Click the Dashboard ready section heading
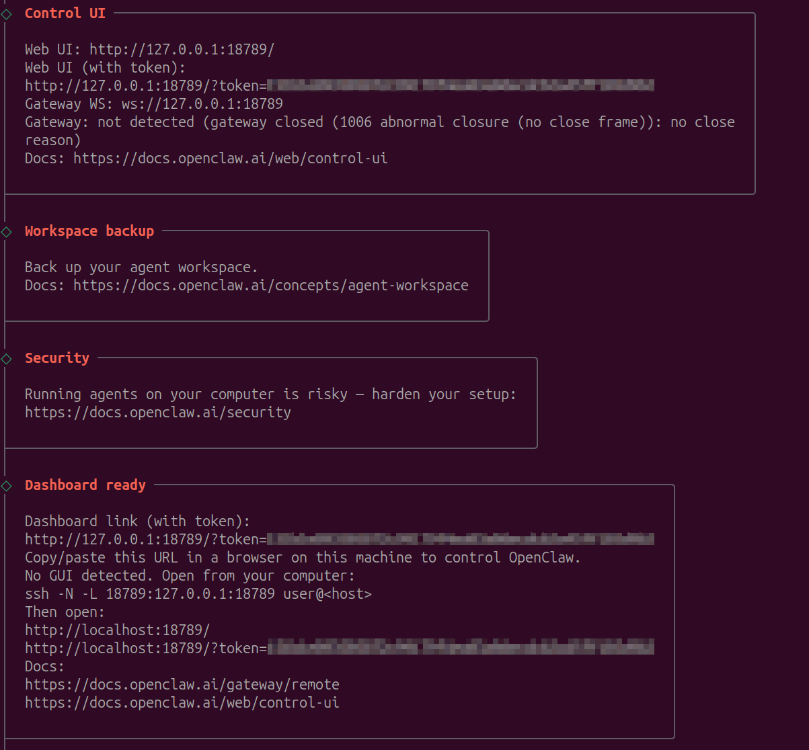The height and width of the screenshot is (750, 809). (85, 485)
